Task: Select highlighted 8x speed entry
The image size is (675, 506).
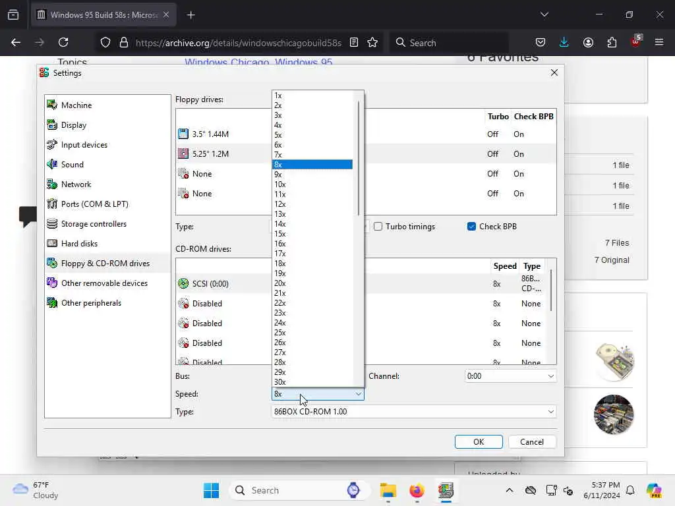Action: (312, 164)
